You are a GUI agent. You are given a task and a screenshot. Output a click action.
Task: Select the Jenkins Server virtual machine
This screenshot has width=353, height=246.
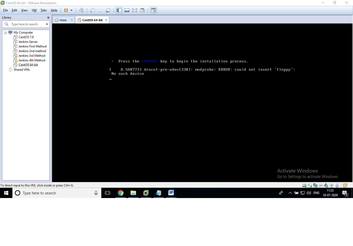coord(28,42)
